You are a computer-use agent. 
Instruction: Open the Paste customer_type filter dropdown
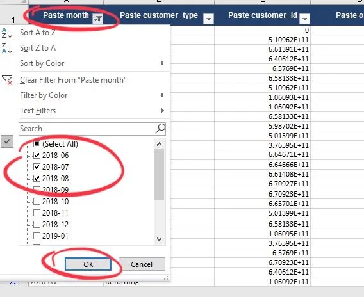[208, 19]
